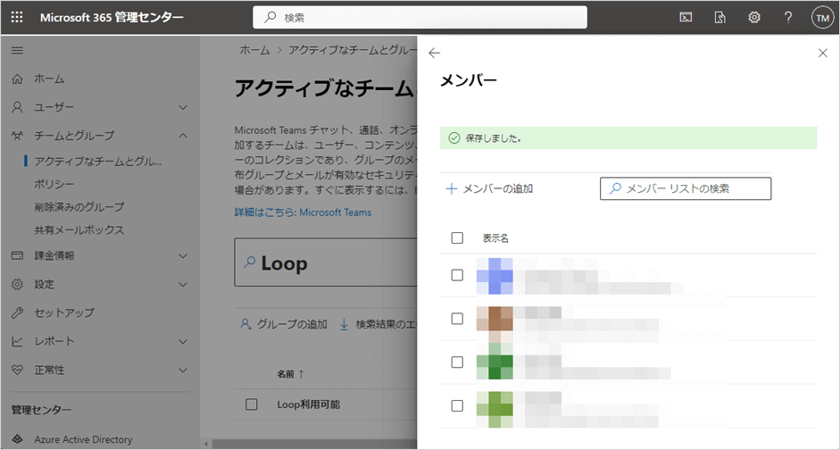The height and width of the screenshot is (450, 840).
Task: Expand the 正常性 section chevron
Action: point(183,370)
